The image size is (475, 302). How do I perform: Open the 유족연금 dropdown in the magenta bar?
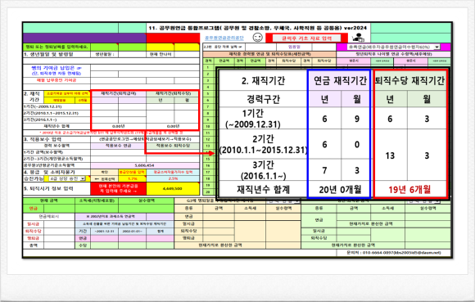(437, 47)
